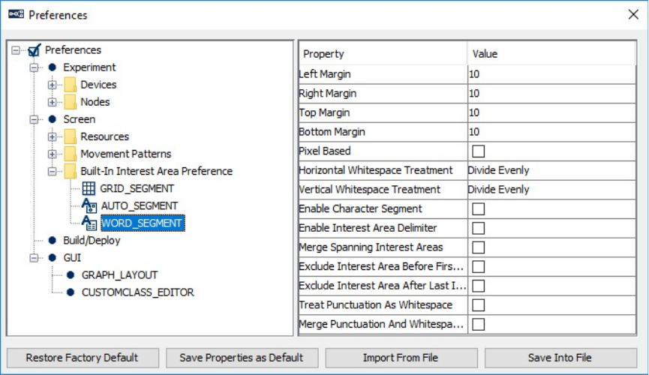Select GRID_SEGMENT in the tree

point(137,189)
